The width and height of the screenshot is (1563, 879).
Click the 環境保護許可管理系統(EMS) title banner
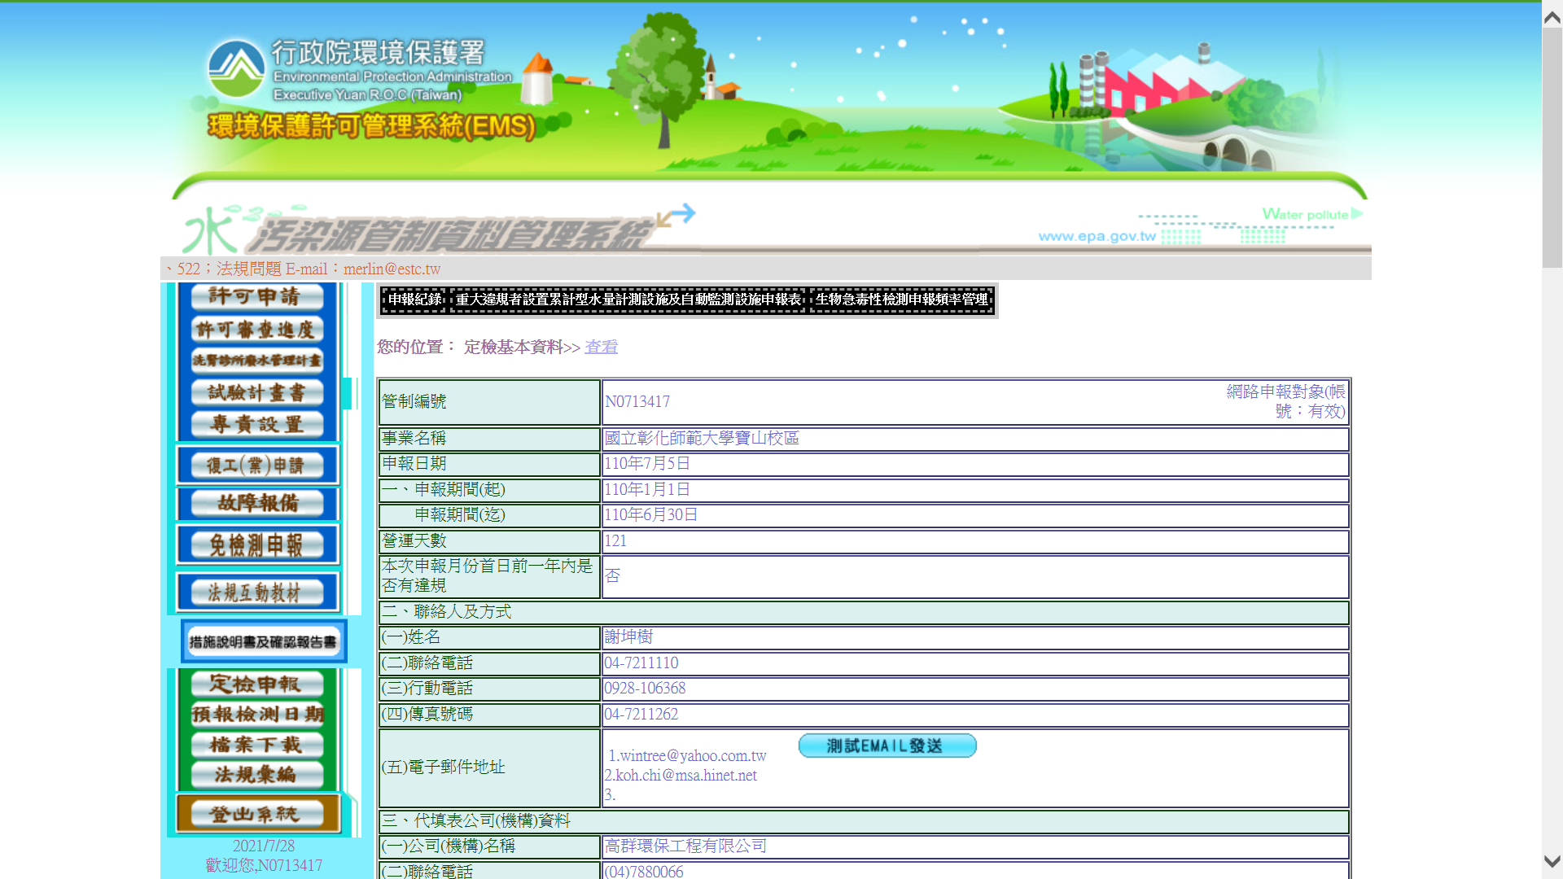tap(372, 126)
